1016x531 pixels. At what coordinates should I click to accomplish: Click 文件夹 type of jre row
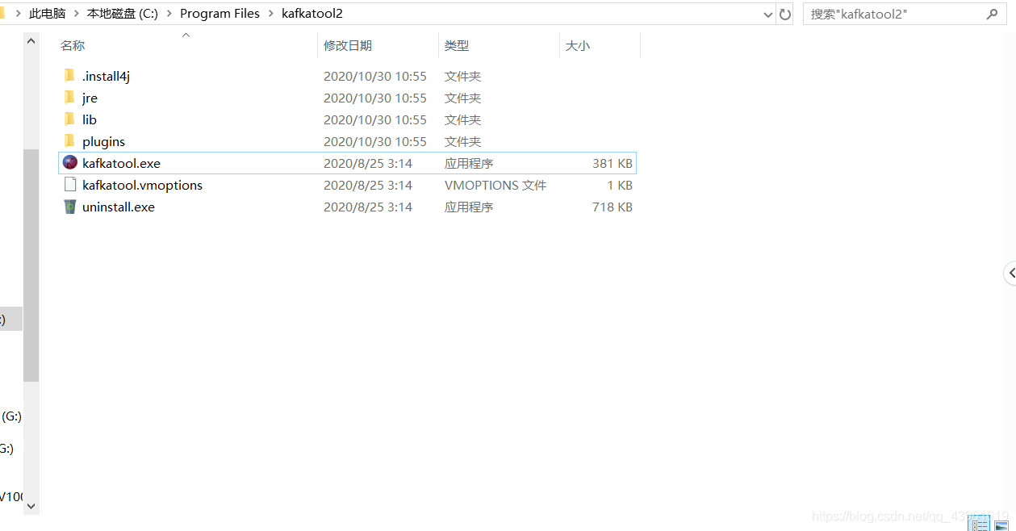pyautogui.click(x=462, y=98)
